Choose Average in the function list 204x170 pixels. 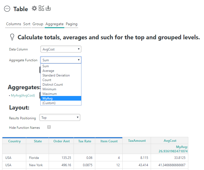click(x=61, y=71)
